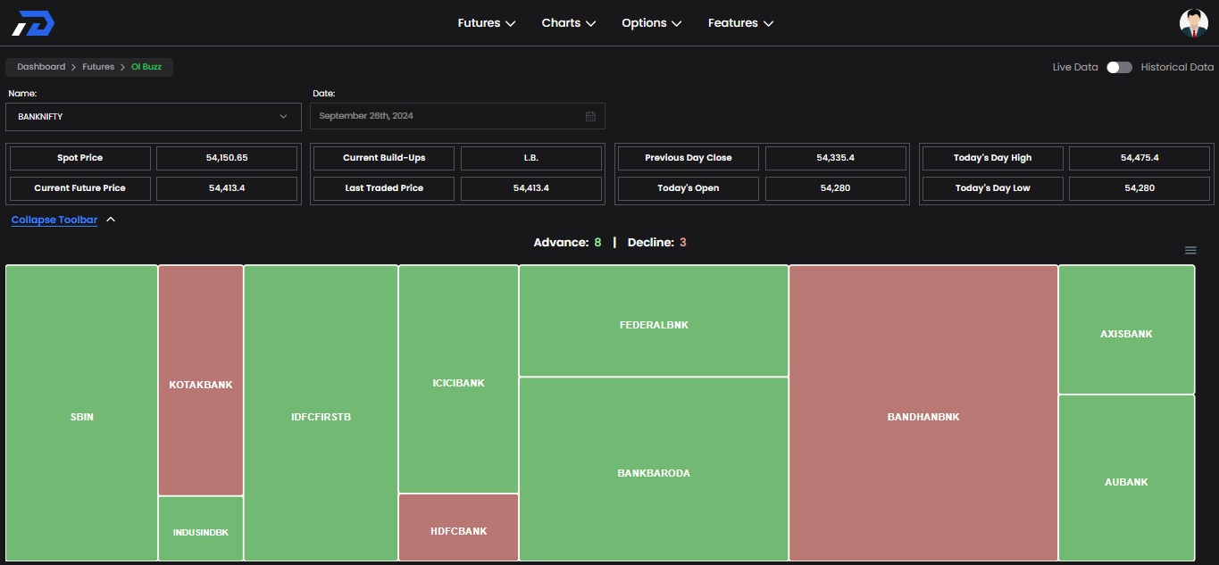Click the calendar icon in Date field
Image resolution: width=1219 pixels, height=565 pixels.
(x=590, y=116)
